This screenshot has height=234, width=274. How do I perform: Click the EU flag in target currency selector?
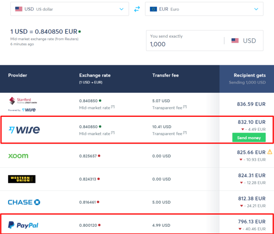point(153,9)
